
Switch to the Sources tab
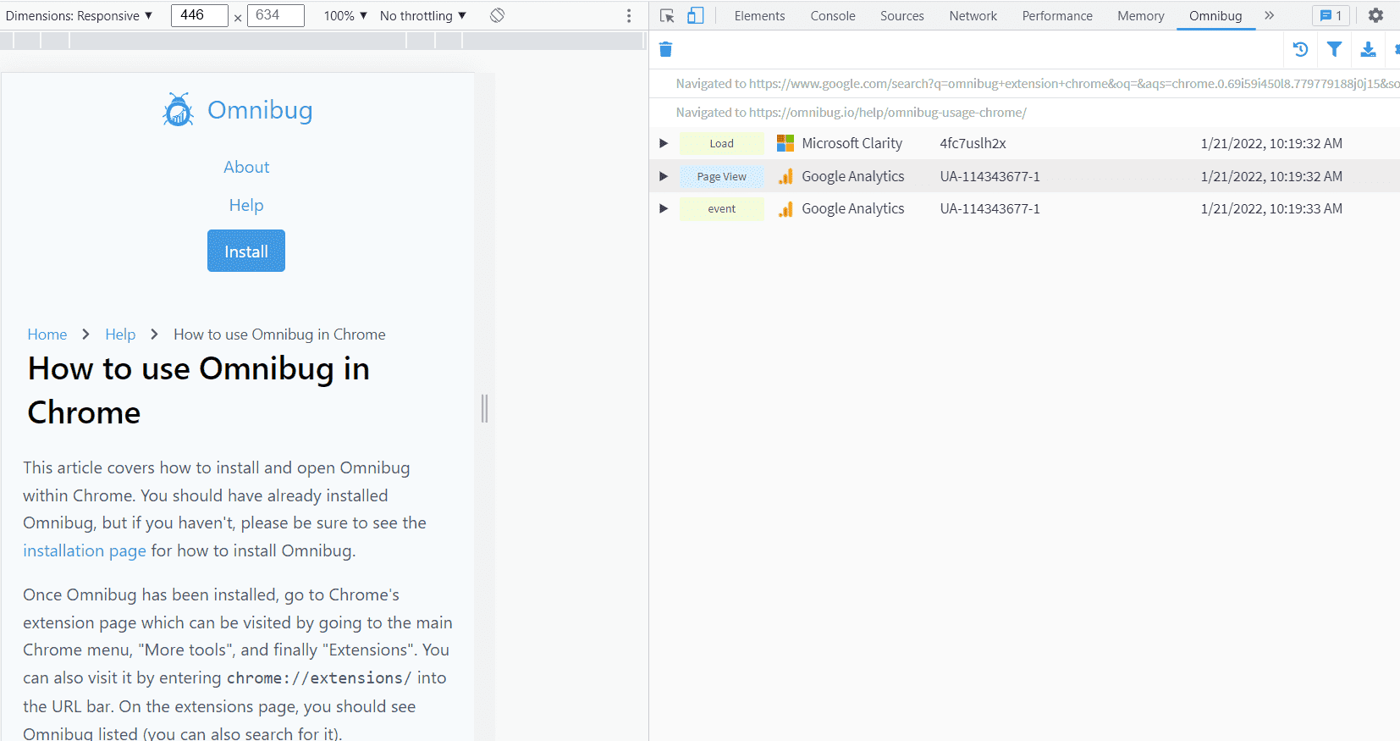click(x=902, y=15)
